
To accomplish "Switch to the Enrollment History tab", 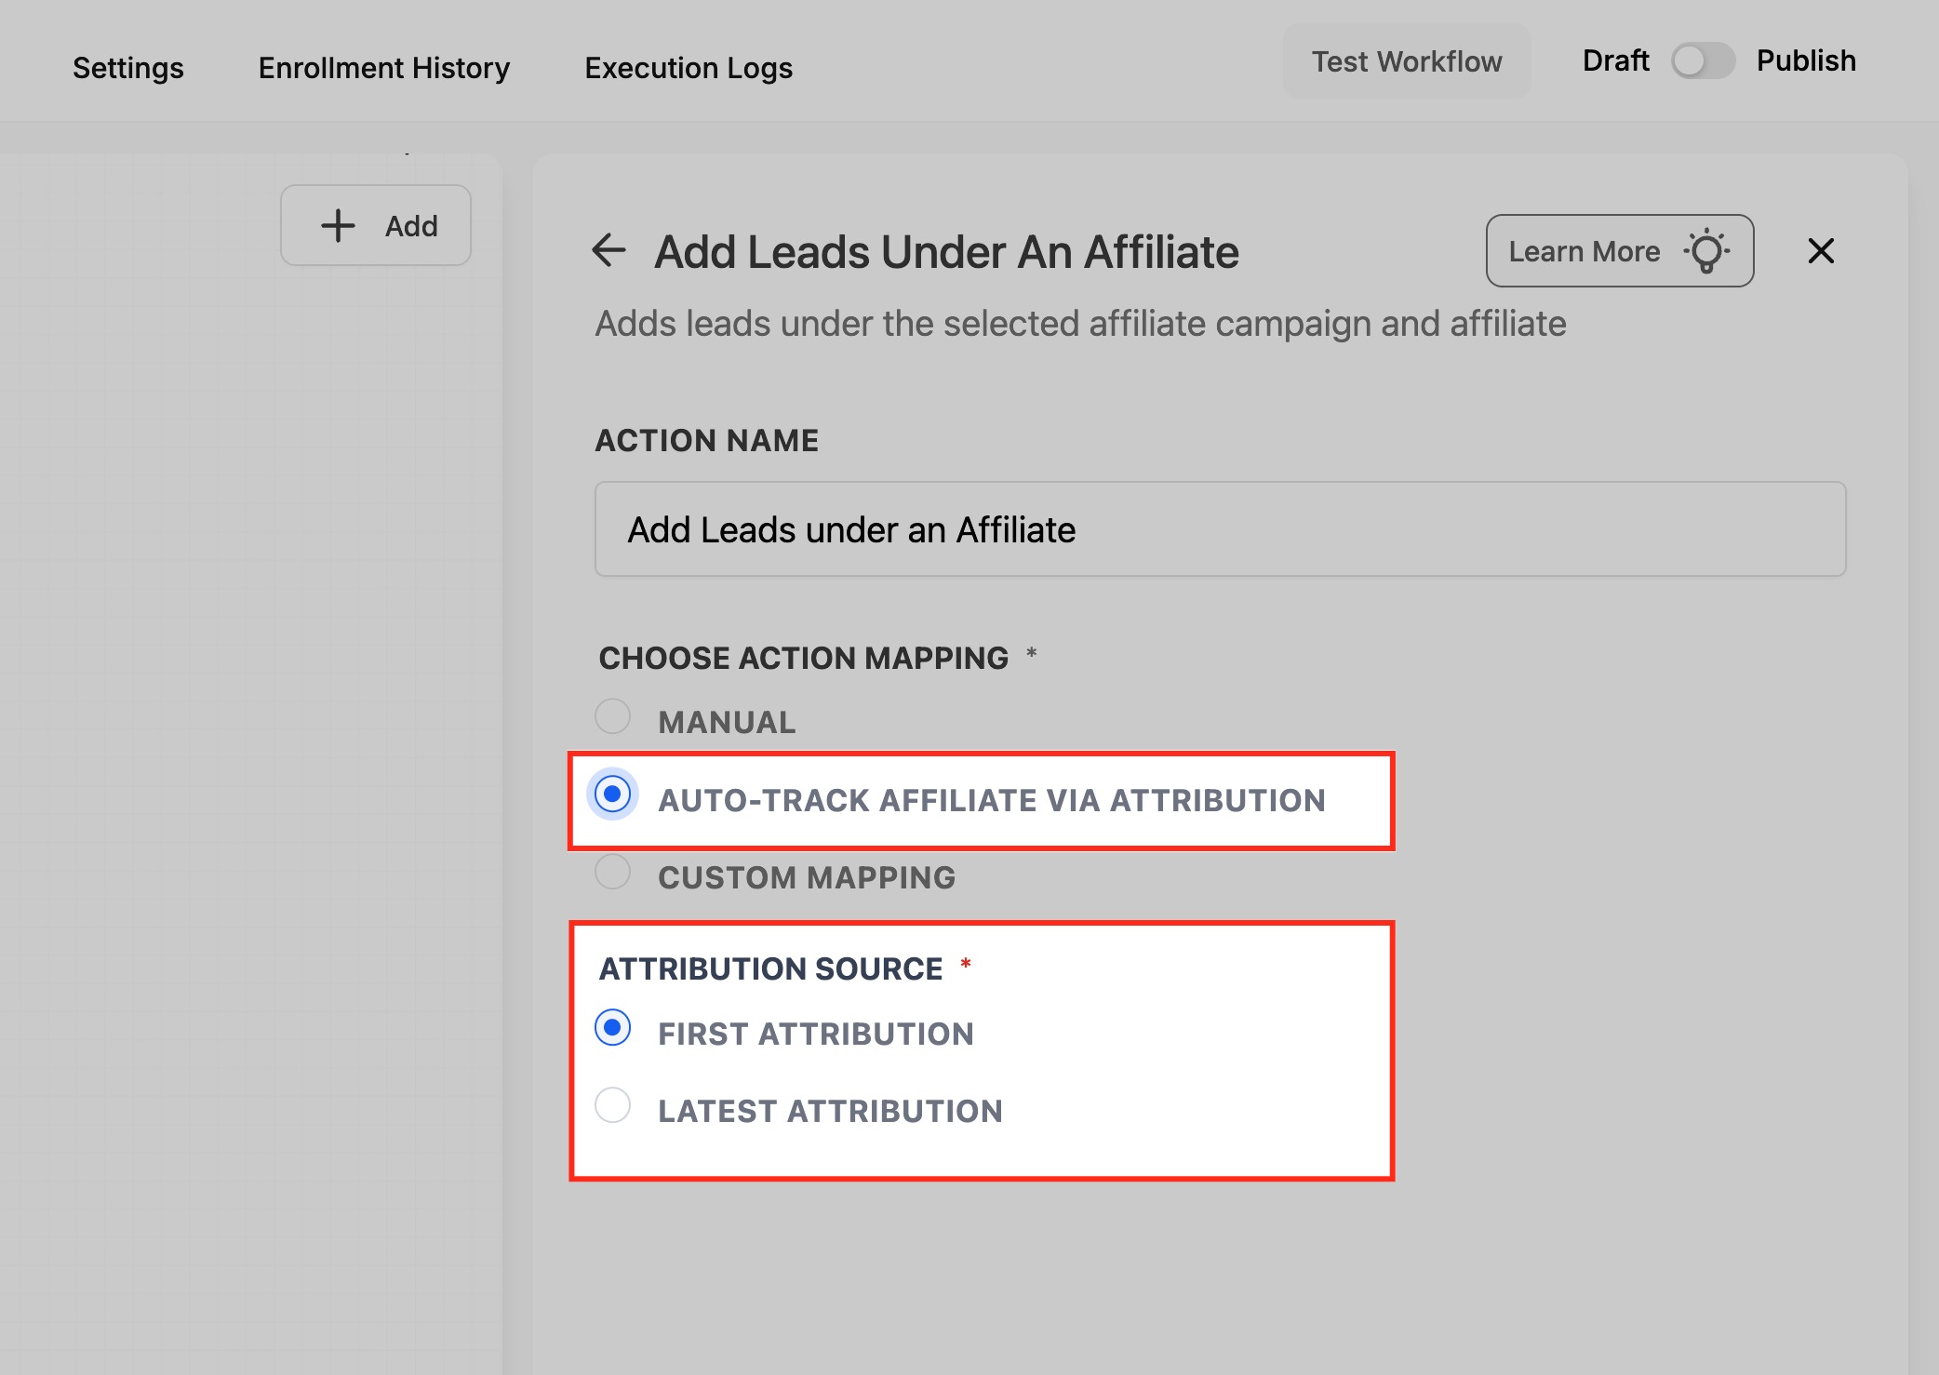I will coord(383,68).
